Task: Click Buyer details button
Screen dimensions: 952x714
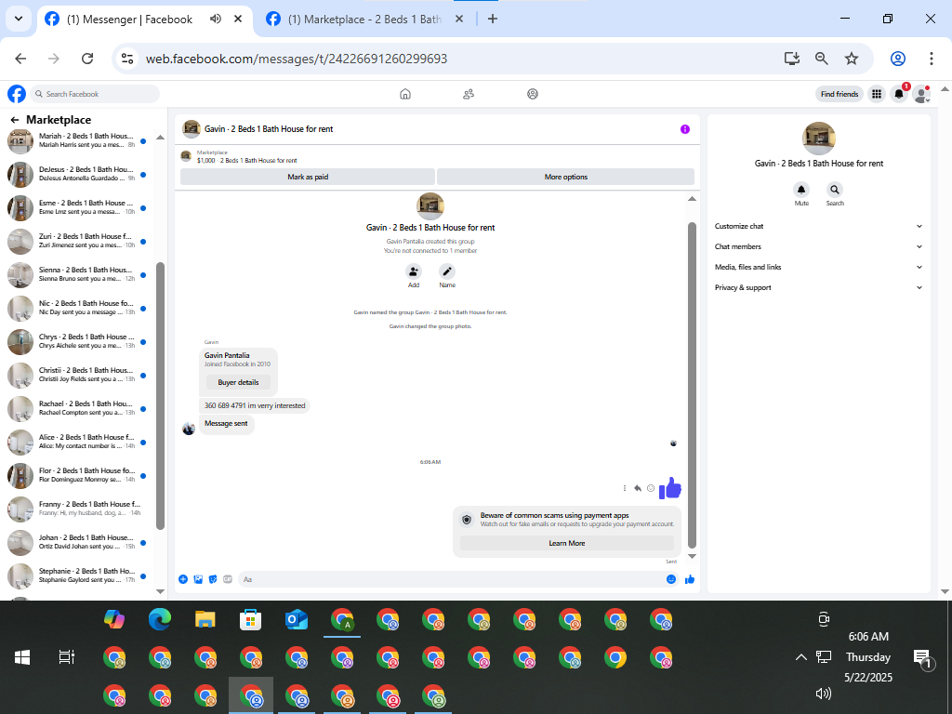Action: click(238, 382)
